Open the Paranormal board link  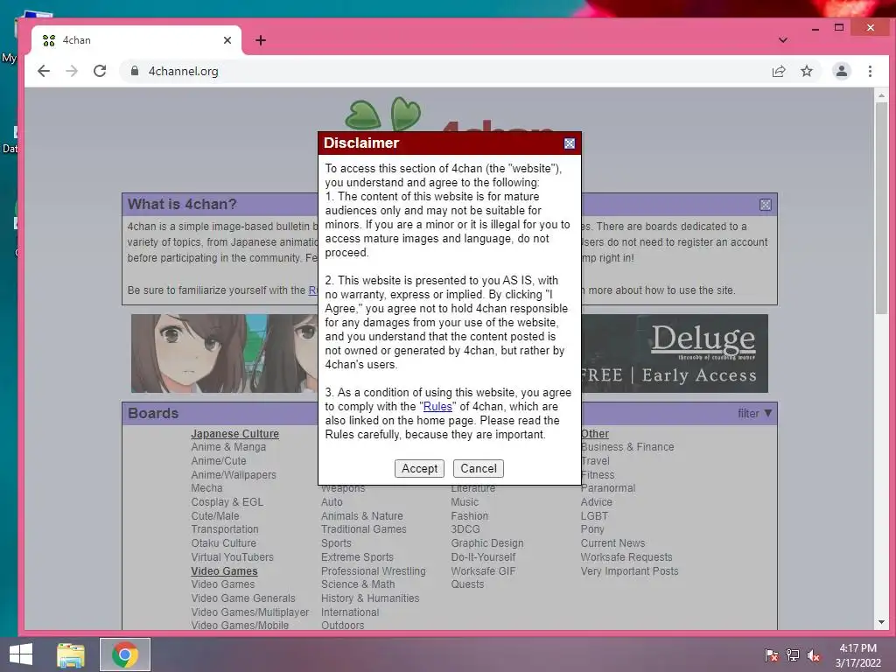[x=609, y=488]
